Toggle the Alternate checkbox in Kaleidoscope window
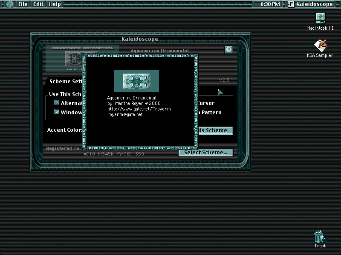The height and width of the screenshot is (255, 341). [57, 102]
